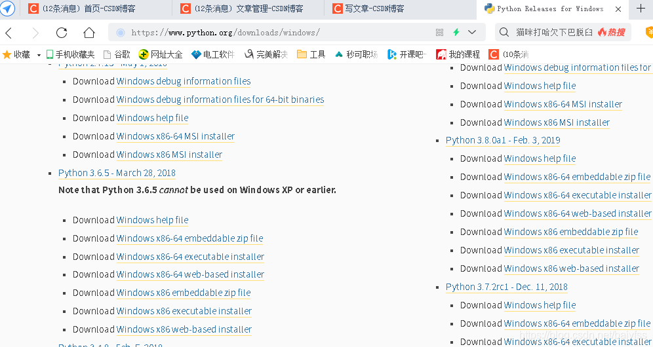Click Windows help file under Python 3.6.5
Image resolution: width=653 pixels, height=347 pixels.
(152, 220)
